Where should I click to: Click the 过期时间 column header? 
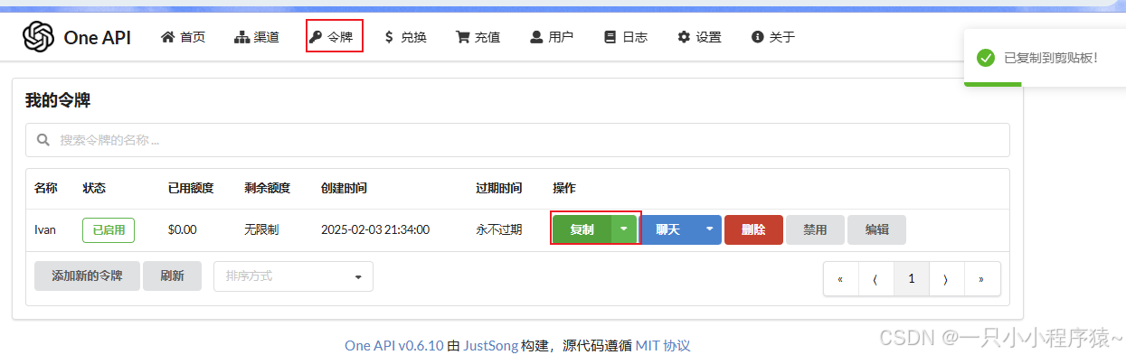click(499, 188)
